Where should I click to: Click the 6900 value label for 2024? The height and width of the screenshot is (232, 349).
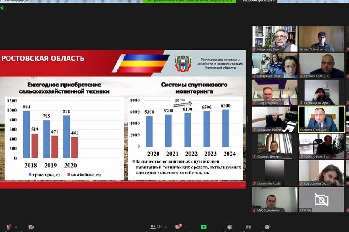(x=225, y=105)
